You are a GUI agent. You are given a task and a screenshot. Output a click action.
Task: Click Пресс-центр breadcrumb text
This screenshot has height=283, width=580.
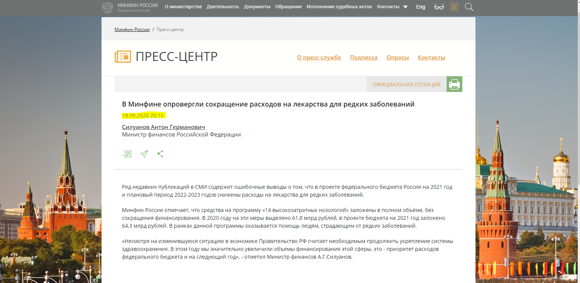(170, 30)
